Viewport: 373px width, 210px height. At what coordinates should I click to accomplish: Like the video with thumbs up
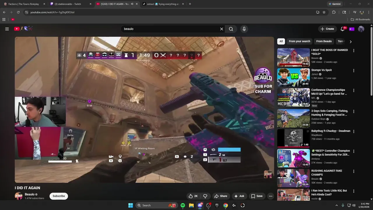pos(193,196)
